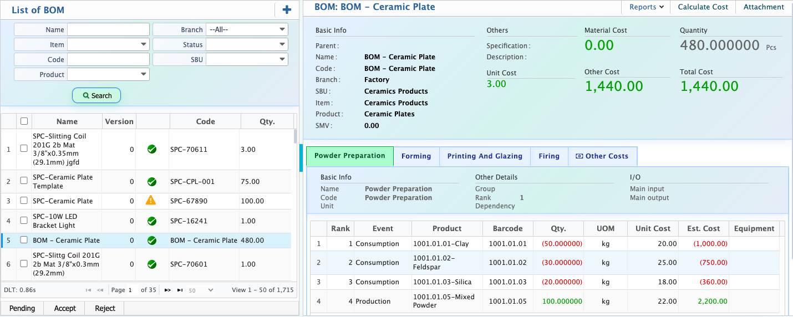Sort list by Version column header

click(x=119, y=121)
